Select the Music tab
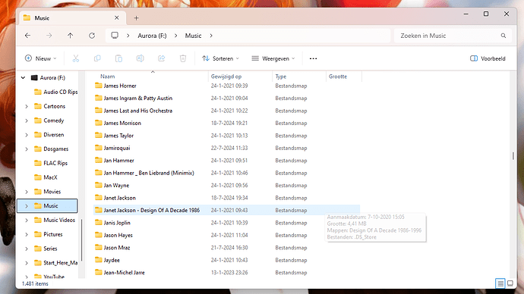This screenshot has height=294, width=524. (x=72, y=18)
